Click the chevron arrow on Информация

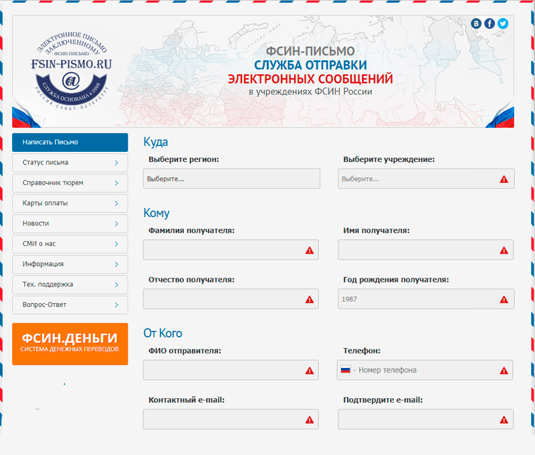(116, 264)
